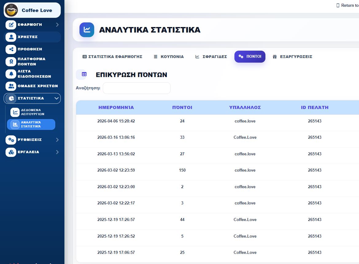Image resolution: width=359 pixels, height=264 pixels.
Task: Click the ΟΜΑΔΕΣ ΧΡΗΣΤΩΝ group icon
Action: coord(11,86)
